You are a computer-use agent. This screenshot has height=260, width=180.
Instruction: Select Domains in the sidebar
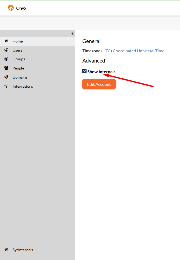coord(37,77)
